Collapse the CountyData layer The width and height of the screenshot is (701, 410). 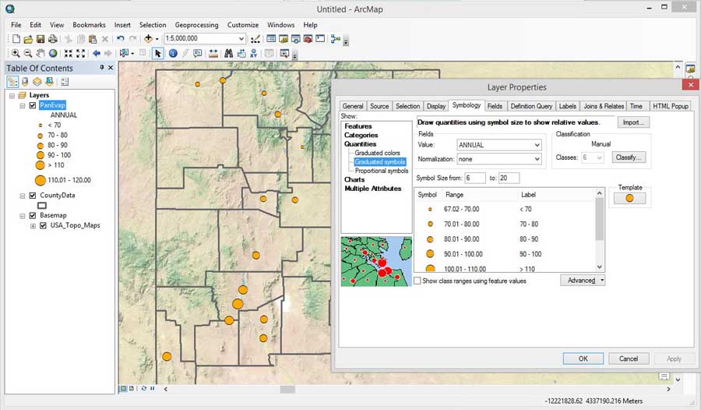tap(23, 196)
